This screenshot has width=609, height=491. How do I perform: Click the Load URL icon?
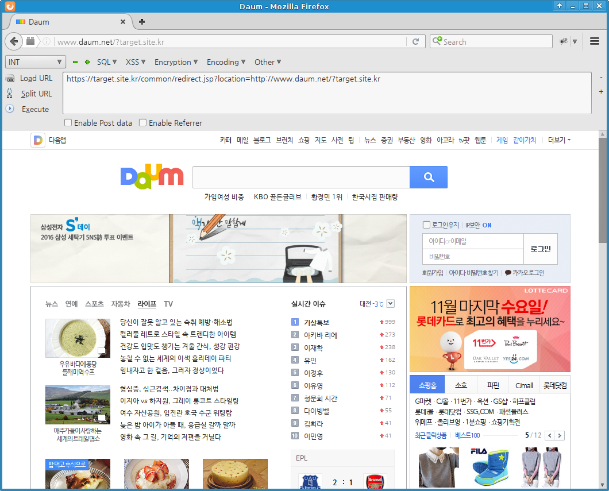coord(10,79)
